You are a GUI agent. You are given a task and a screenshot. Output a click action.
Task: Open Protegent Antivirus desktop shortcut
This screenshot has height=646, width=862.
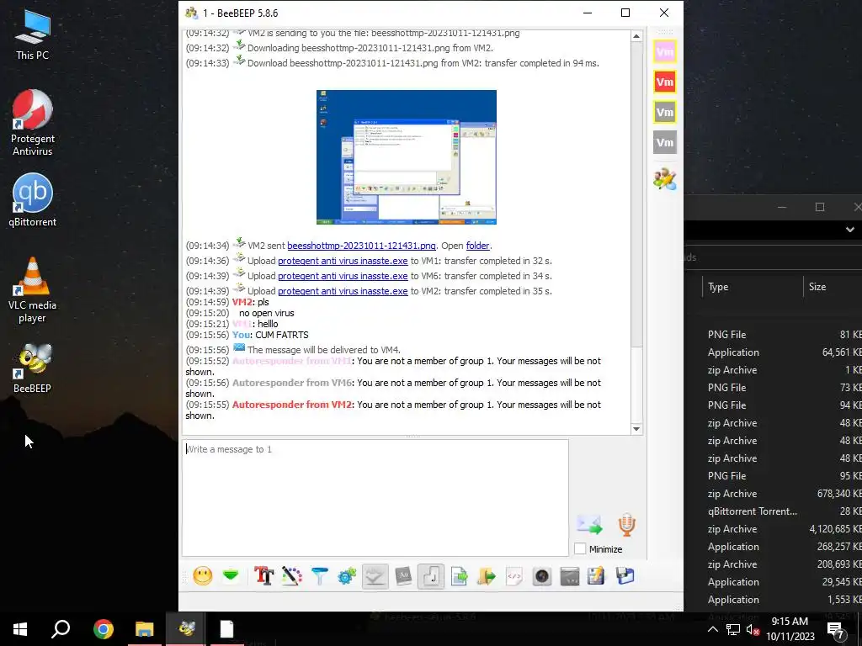(x=33, y=123)
